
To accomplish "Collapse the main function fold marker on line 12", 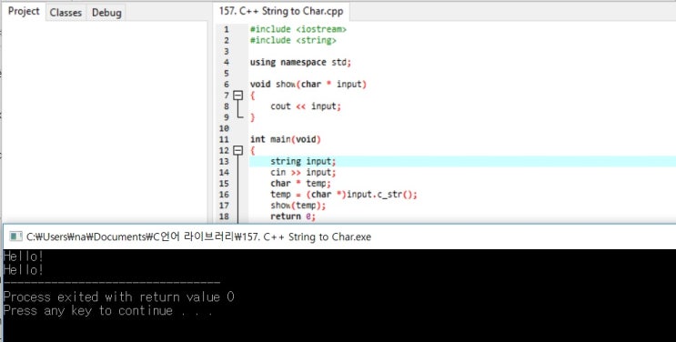I will (238, 150).
